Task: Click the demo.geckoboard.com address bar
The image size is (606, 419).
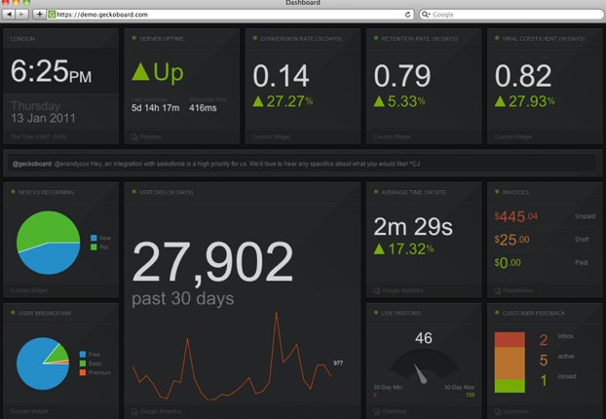Action: pyautogui.click(x=224, y=15)
